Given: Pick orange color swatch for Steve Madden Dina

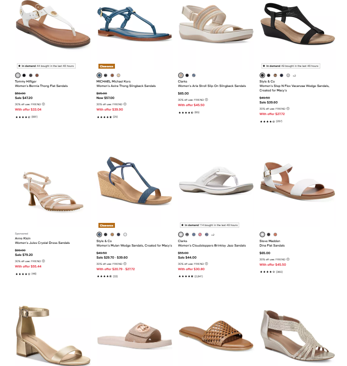Looking at the screenshot, I should click(x=275, y=234).
